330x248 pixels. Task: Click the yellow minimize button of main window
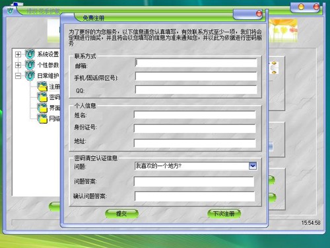[x=301, y=7]
